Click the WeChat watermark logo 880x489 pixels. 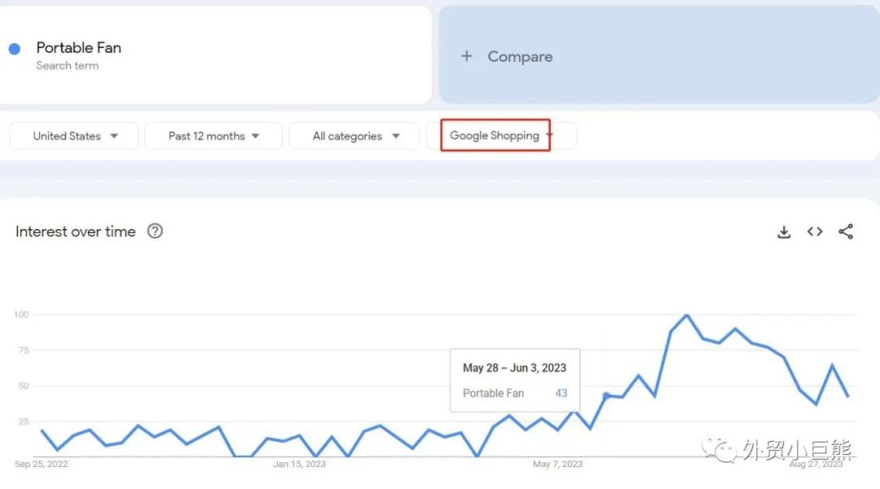tap(719, 449)
